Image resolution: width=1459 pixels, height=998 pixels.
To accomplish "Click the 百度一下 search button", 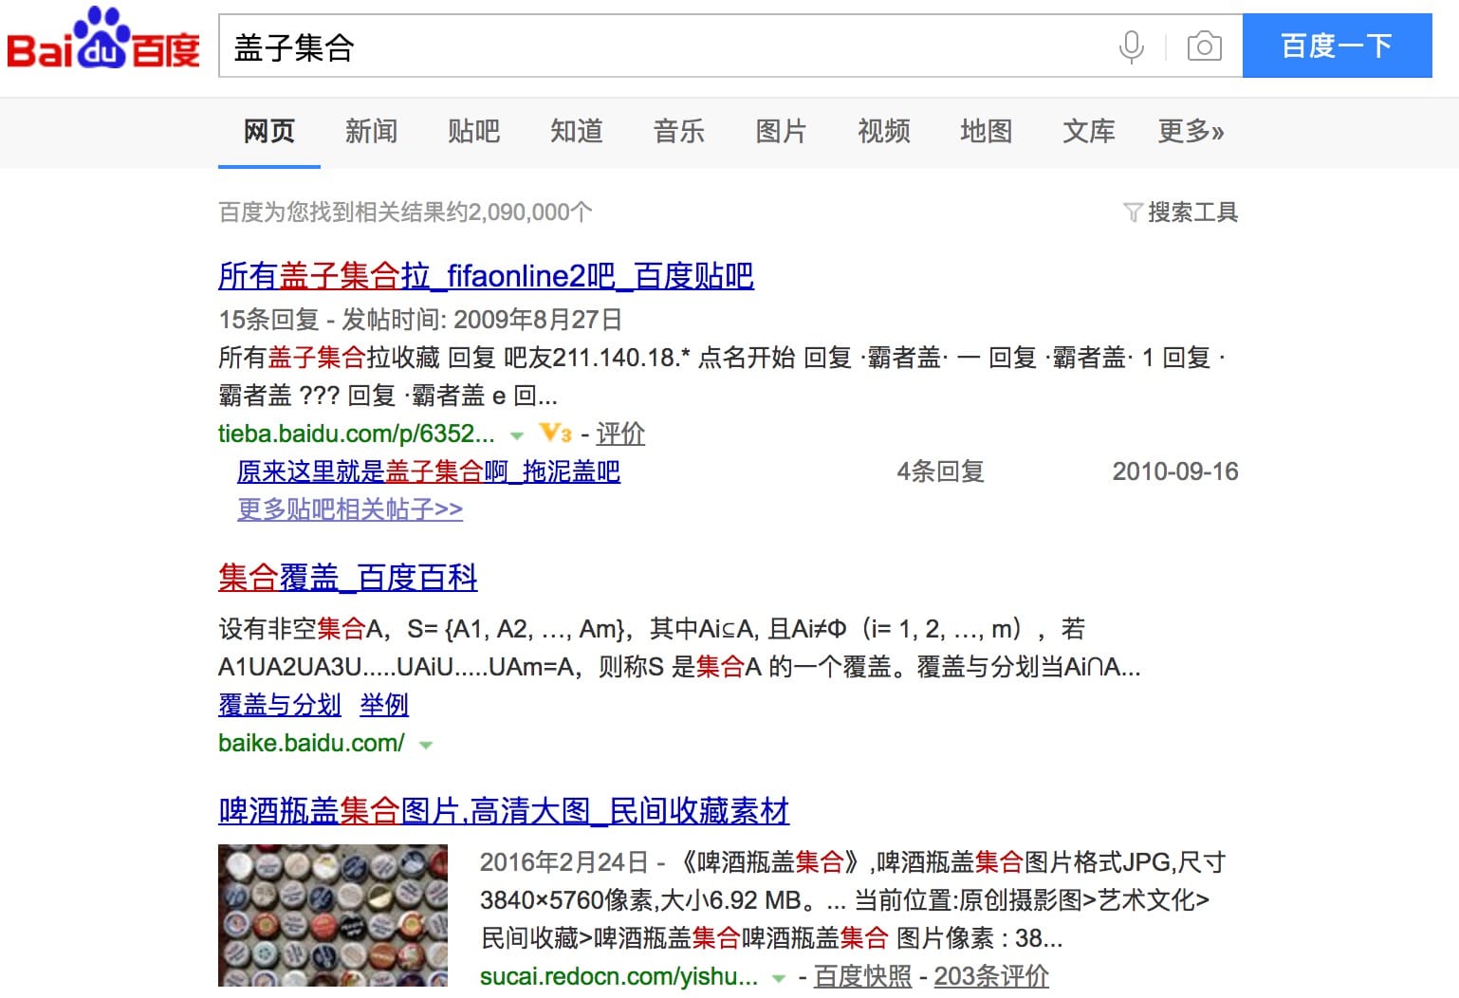I will [x=1337, y=46].
